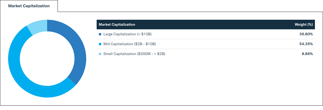Click the Small Capitalization legend dot
The image size is (323, 110).
100,54
